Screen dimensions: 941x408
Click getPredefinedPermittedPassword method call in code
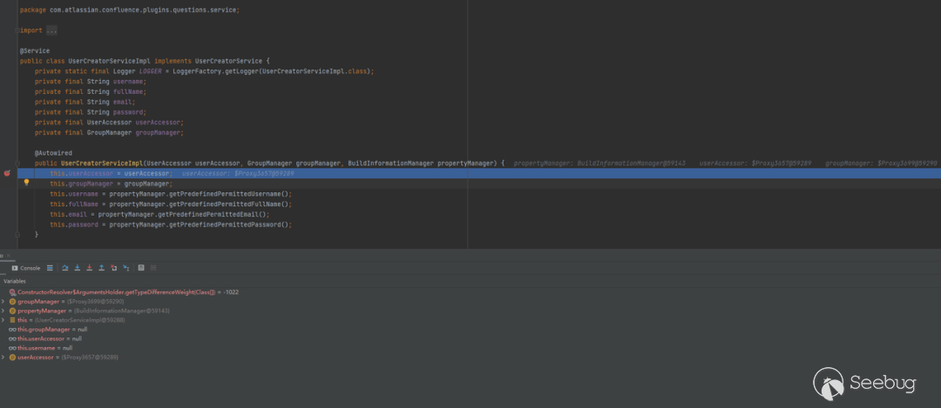(227, 224)
